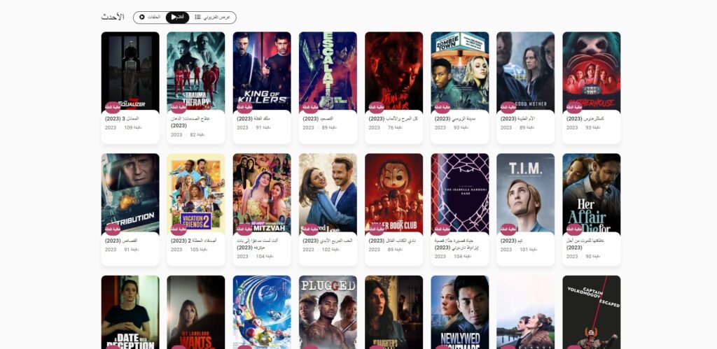This screenshot has width=717, height=349.
Task: Open the Isabella Nardoni Case poster
Action: point(459,193)
